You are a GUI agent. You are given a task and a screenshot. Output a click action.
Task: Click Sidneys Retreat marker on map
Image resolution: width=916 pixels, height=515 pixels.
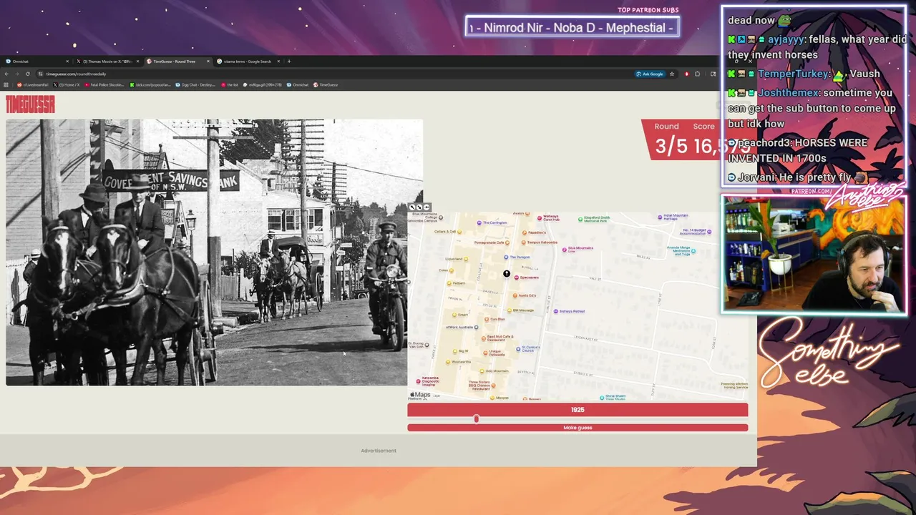pyautogui.click(x=556, y=311)
